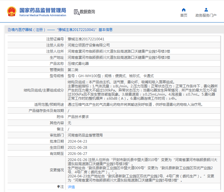Viewport: 224px width, 192px height.
Task: Open 政务服务门户 text link
Action: (206, 15)
